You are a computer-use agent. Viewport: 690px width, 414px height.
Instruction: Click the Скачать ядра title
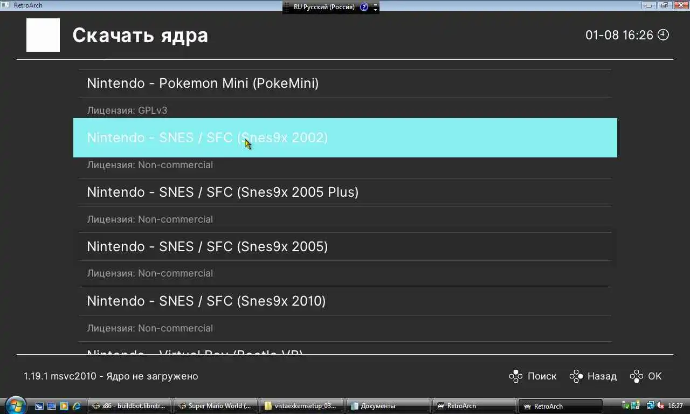(140, 36)
